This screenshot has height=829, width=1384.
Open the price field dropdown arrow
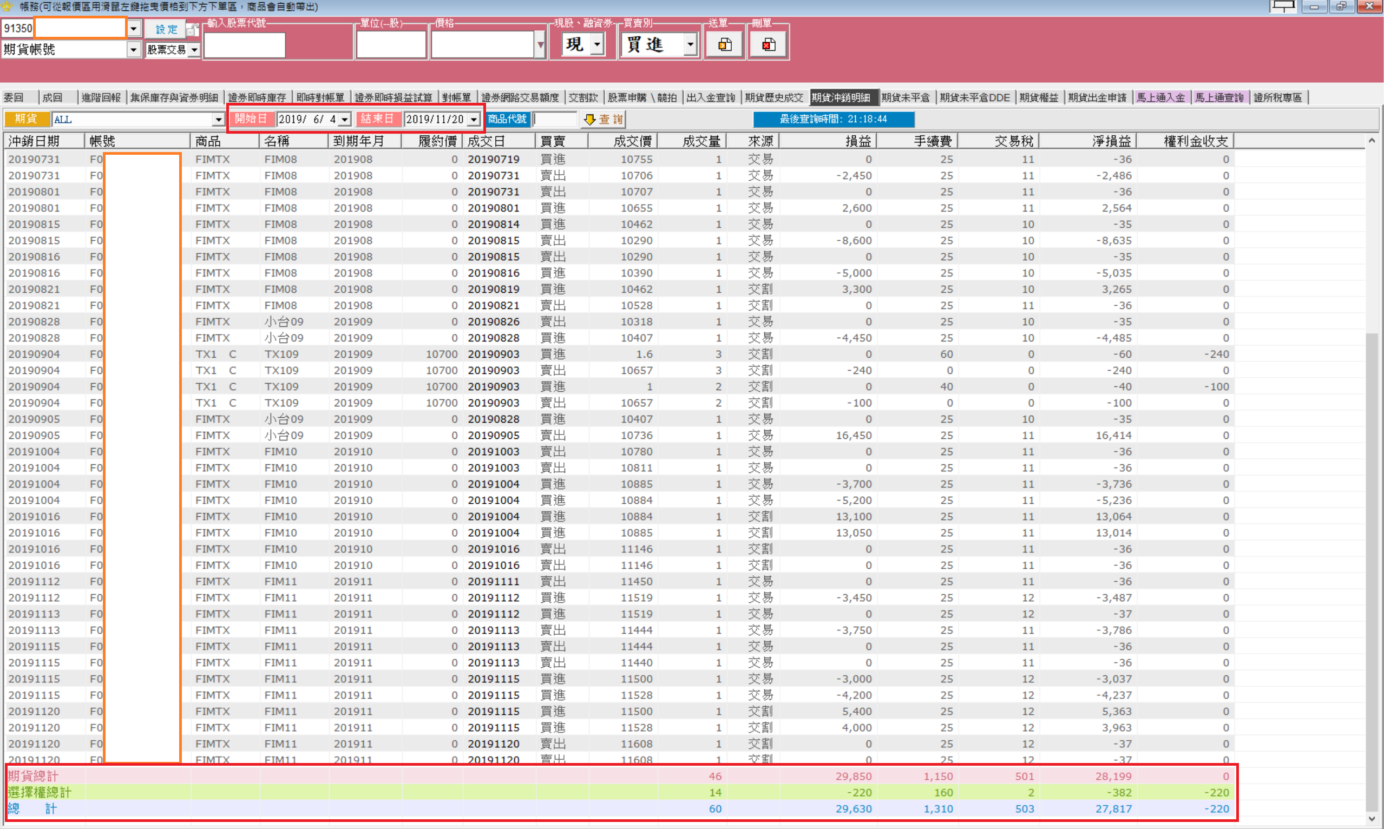click(540, 45)
